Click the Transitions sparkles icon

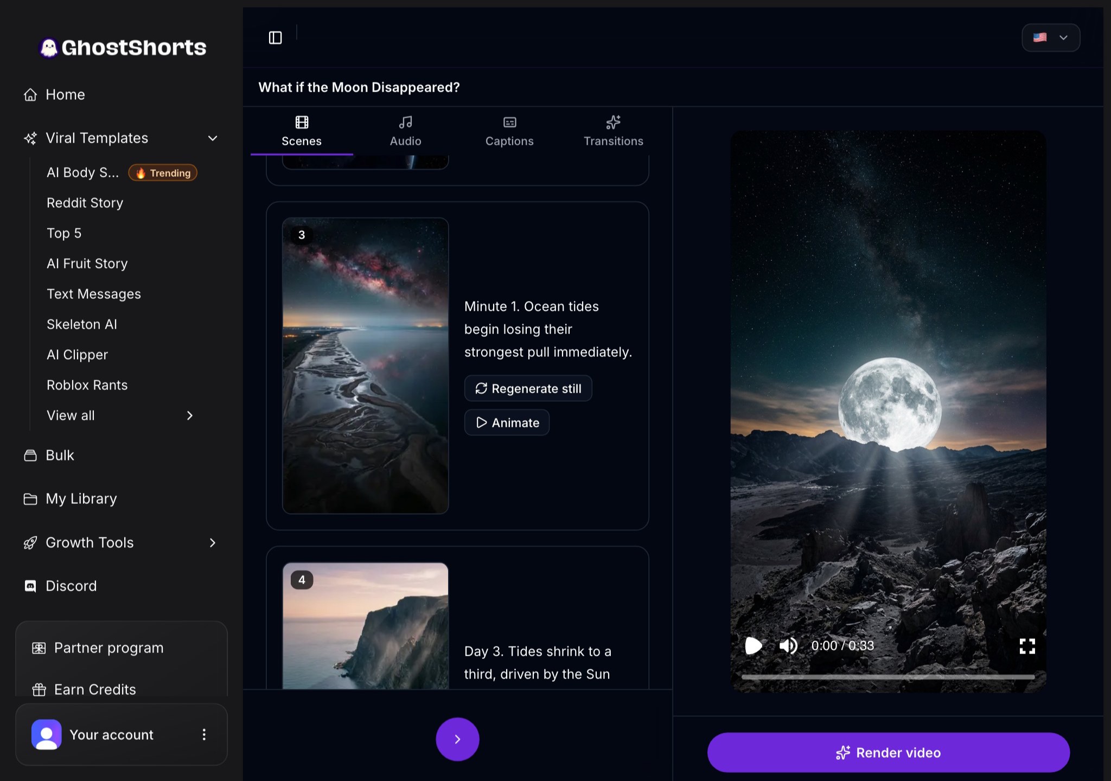(x=614, y=123)
